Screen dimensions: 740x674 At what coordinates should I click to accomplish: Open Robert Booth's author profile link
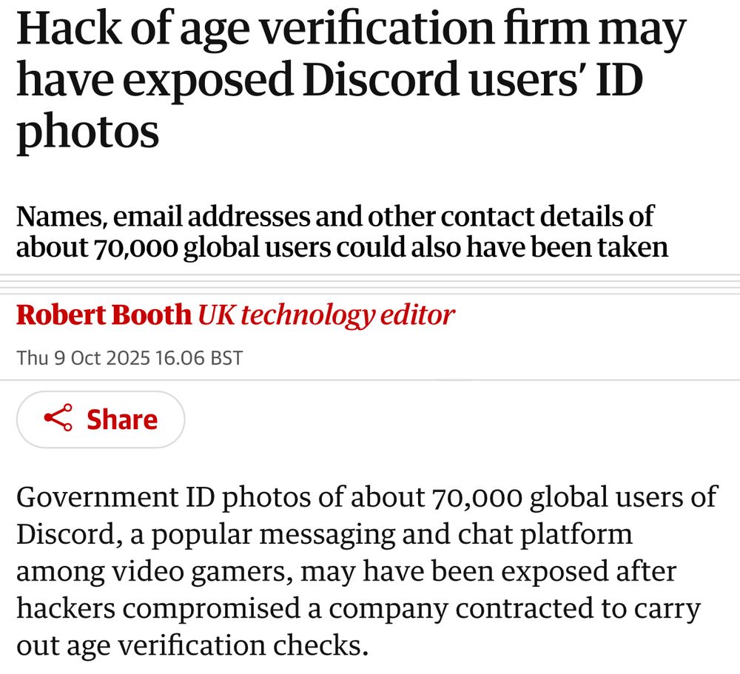coord(104,315)
